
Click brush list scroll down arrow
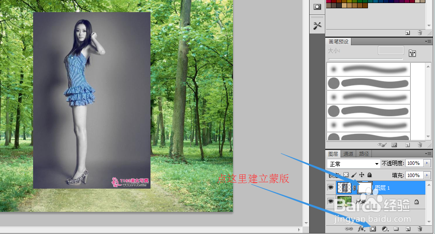(x=428, y=137)
